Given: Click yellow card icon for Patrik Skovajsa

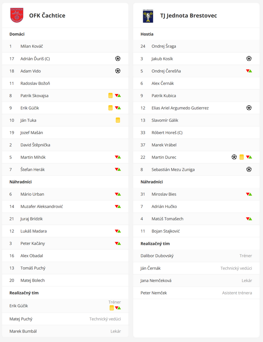Looking at the screenshot, I should click(110, 95).
